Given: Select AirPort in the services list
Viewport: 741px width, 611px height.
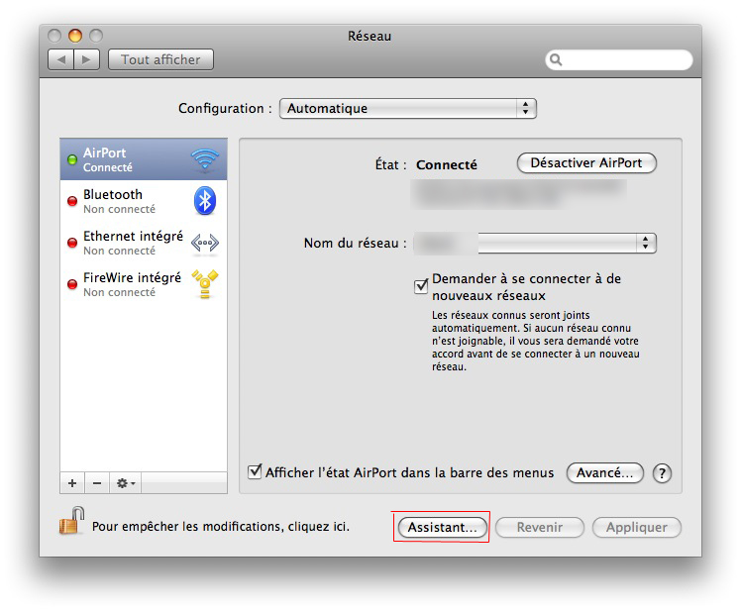Looking at the screenshot, I should click(x=144, y=159).
